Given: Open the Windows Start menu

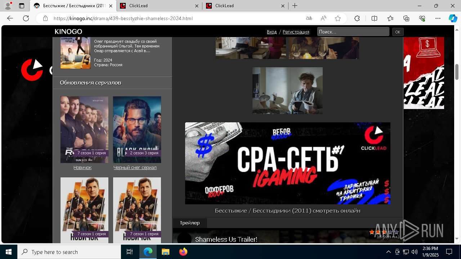Looking at the screenshot, I should point(9,252).
